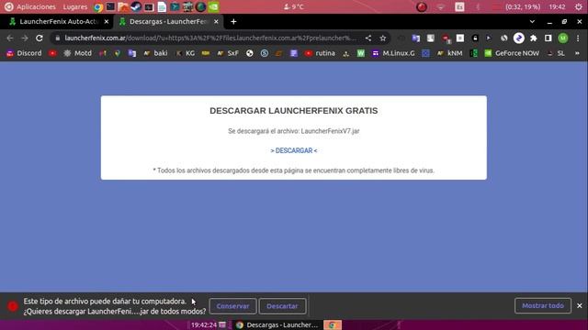Click the dark-reader style lock extension icon
This screenshot has width=588, height=330.
tap(475, 38)
